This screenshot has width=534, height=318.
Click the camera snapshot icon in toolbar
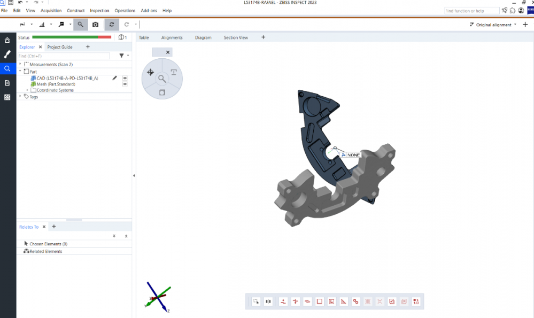(95, 25)
